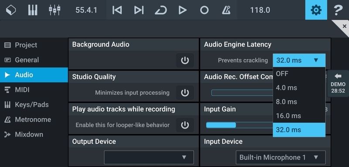The height and width of the screenshot is (167, 349).
Task: Toggle Background Audio power button
Action: (185, 60)
